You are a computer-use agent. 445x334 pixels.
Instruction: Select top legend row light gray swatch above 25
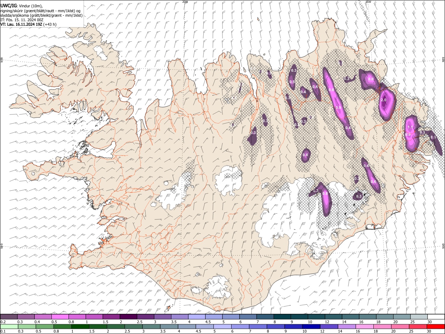pos(419,317)
